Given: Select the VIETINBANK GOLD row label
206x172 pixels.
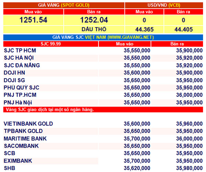Looking at the screenshot, I should (28, 124).
